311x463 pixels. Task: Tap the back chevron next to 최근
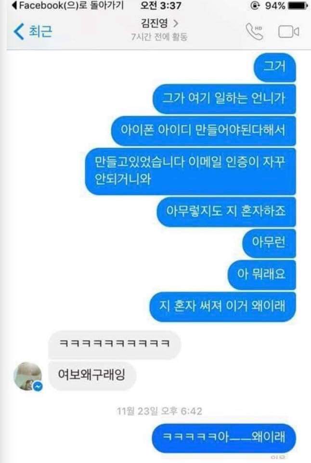pyautogui.click(x=19, y=31)
